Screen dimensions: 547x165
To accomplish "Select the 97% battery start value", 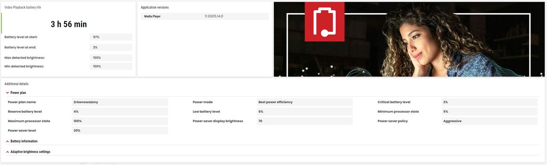I will 111,37.
